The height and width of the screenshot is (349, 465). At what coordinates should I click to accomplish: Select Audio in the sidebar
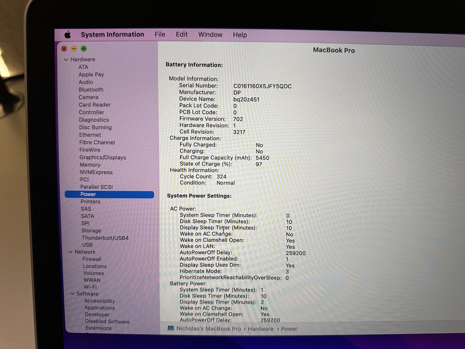86,82
